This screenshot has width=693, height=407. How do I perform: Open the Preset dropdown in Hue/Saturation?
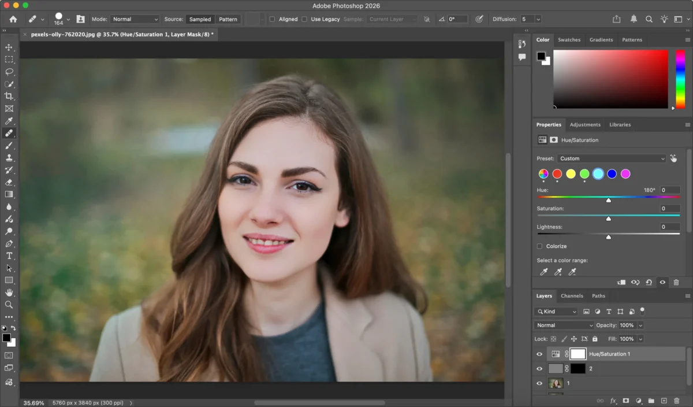coord(611,158)
